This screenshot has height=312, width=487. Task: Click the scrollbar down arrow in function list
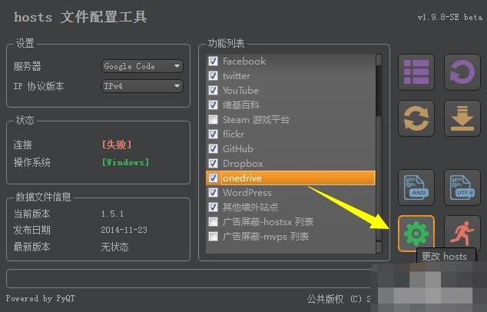click(379, 247)
